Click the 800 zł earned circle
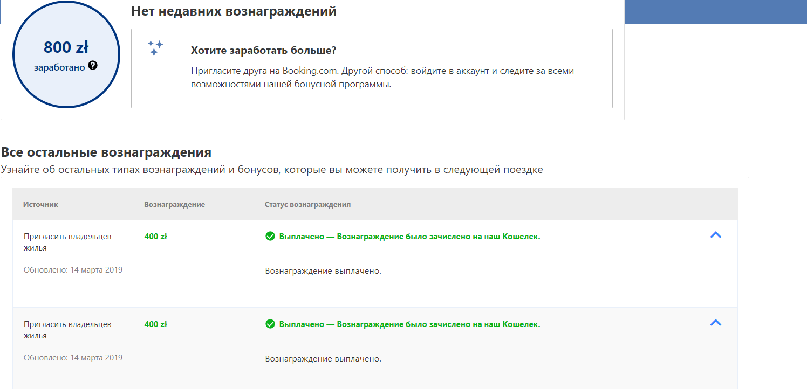 point(66,53)
